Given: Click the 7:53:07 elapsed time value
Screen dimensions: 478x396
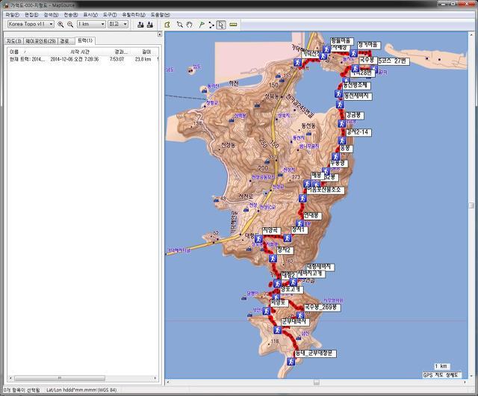Looking at the screenshot, I should (117, 59).
